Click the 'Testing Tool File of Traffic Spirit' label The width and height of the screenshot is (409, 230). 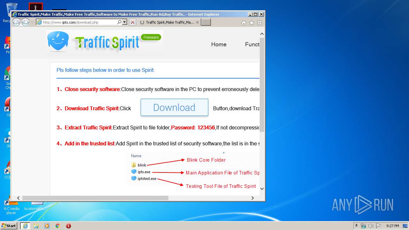point(221,186)
